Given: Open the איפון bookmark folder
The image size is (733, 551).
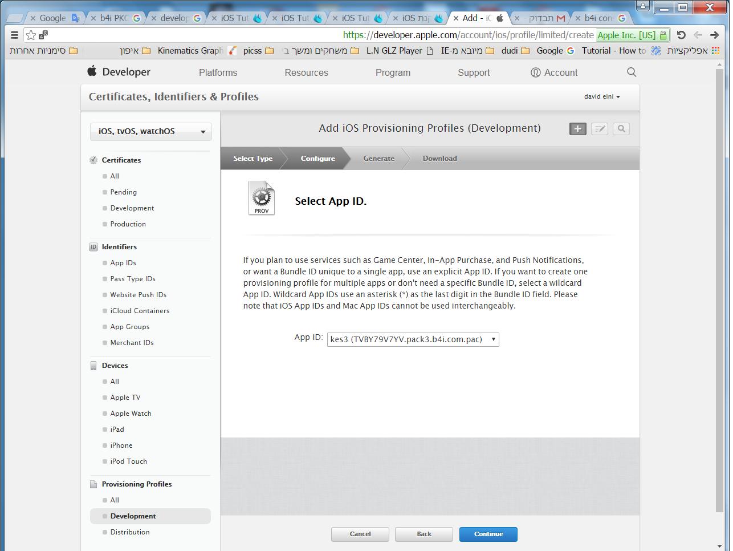Looking at the screenshot, I should click(x=135, y=51).
